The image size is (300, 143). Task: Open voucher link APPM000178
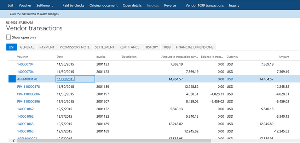click(x=27, y=79)
